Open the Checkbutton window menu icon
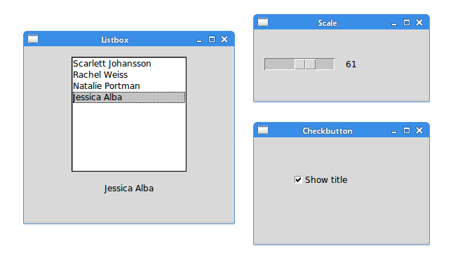The height and width of the screenshot is (267, 453). pyautogui.click(x=263, y=130)
